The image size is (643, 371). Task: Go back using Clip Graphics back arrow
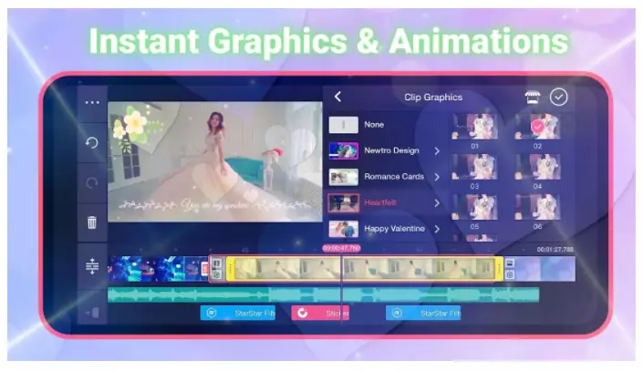338,97
